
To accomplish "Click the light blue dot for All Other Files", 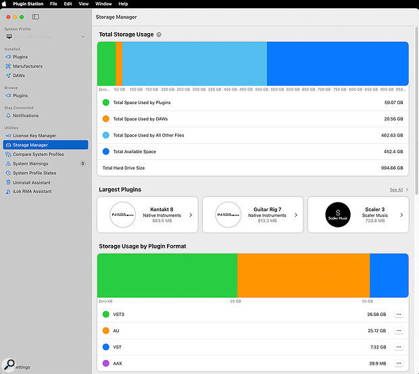I will pos(106,135).
